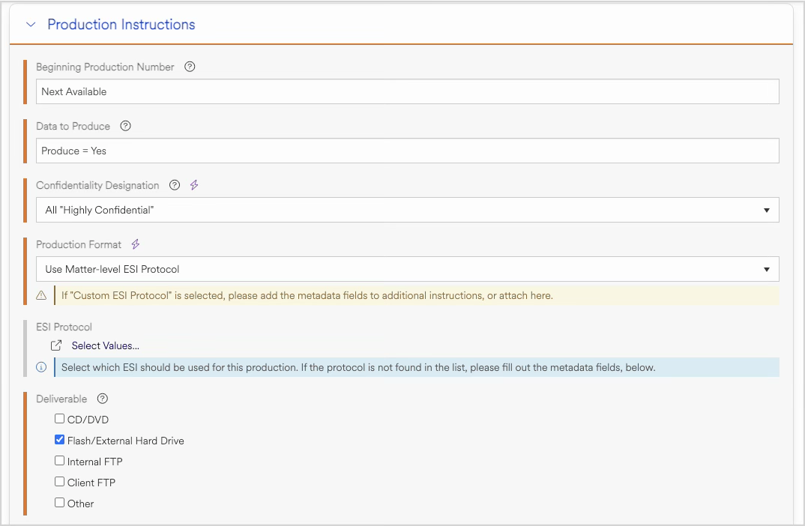Click the Select Values... link

click(105, 345)
